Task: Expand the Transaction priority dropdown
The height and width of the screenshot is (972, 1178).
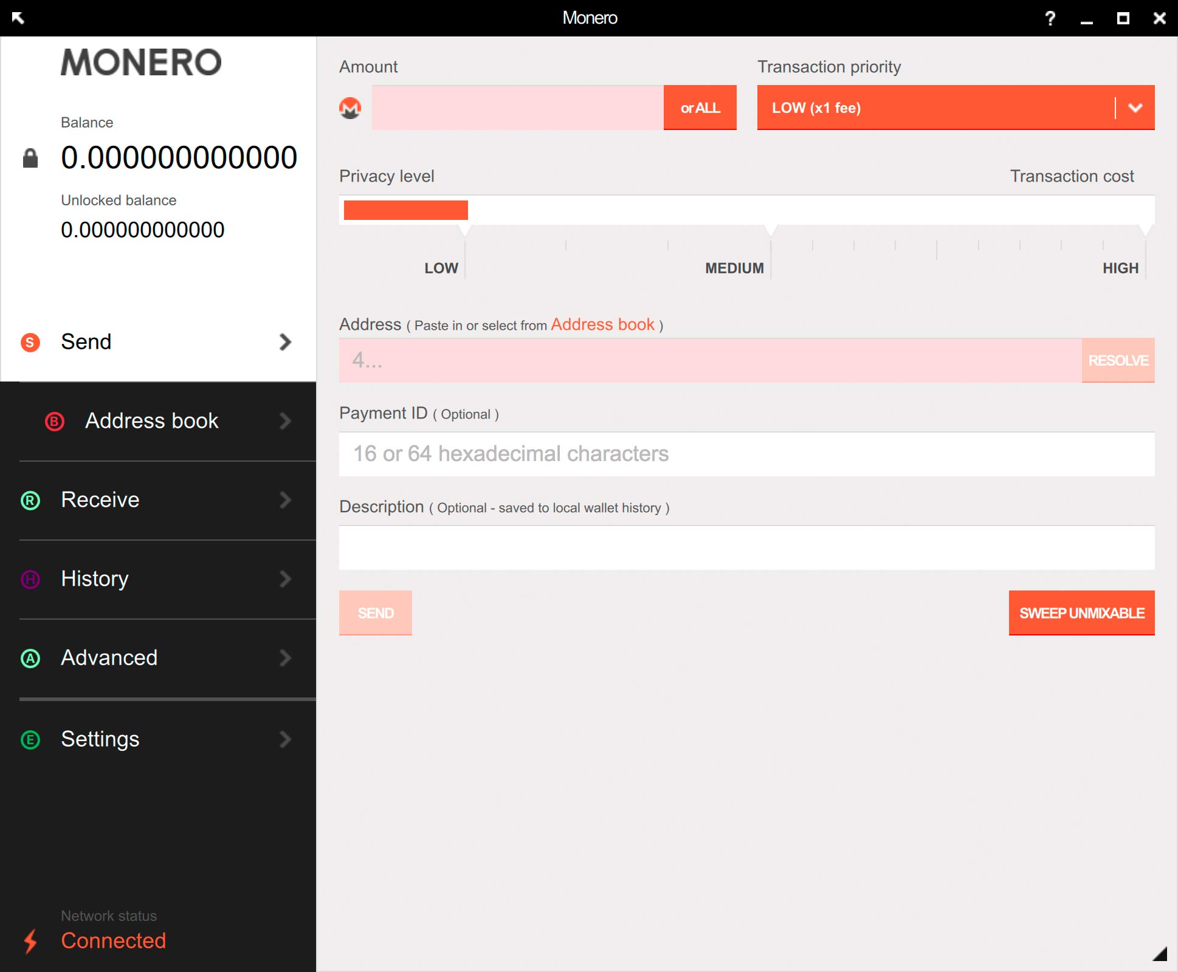Action: [x=1135, y=108]
